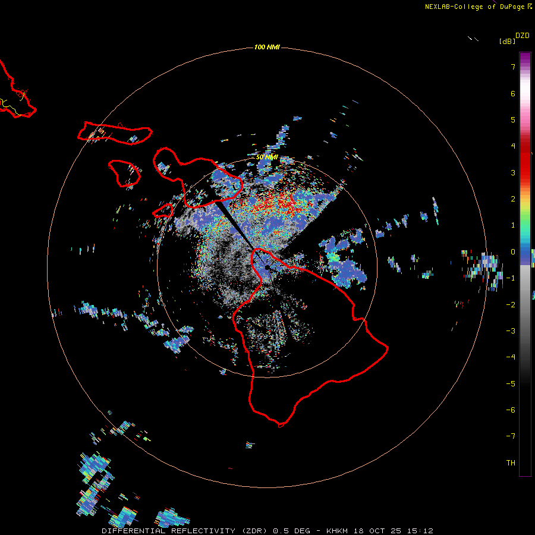Click the TH threshold label on the legend

coord(511,463)
